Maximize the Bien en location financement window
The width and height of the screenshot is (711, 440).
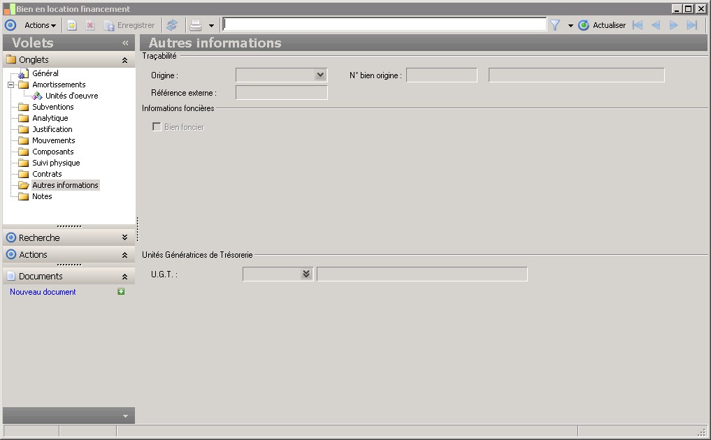coord(689,8)
